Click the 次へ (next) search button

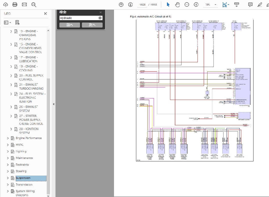tap(92, 25)
